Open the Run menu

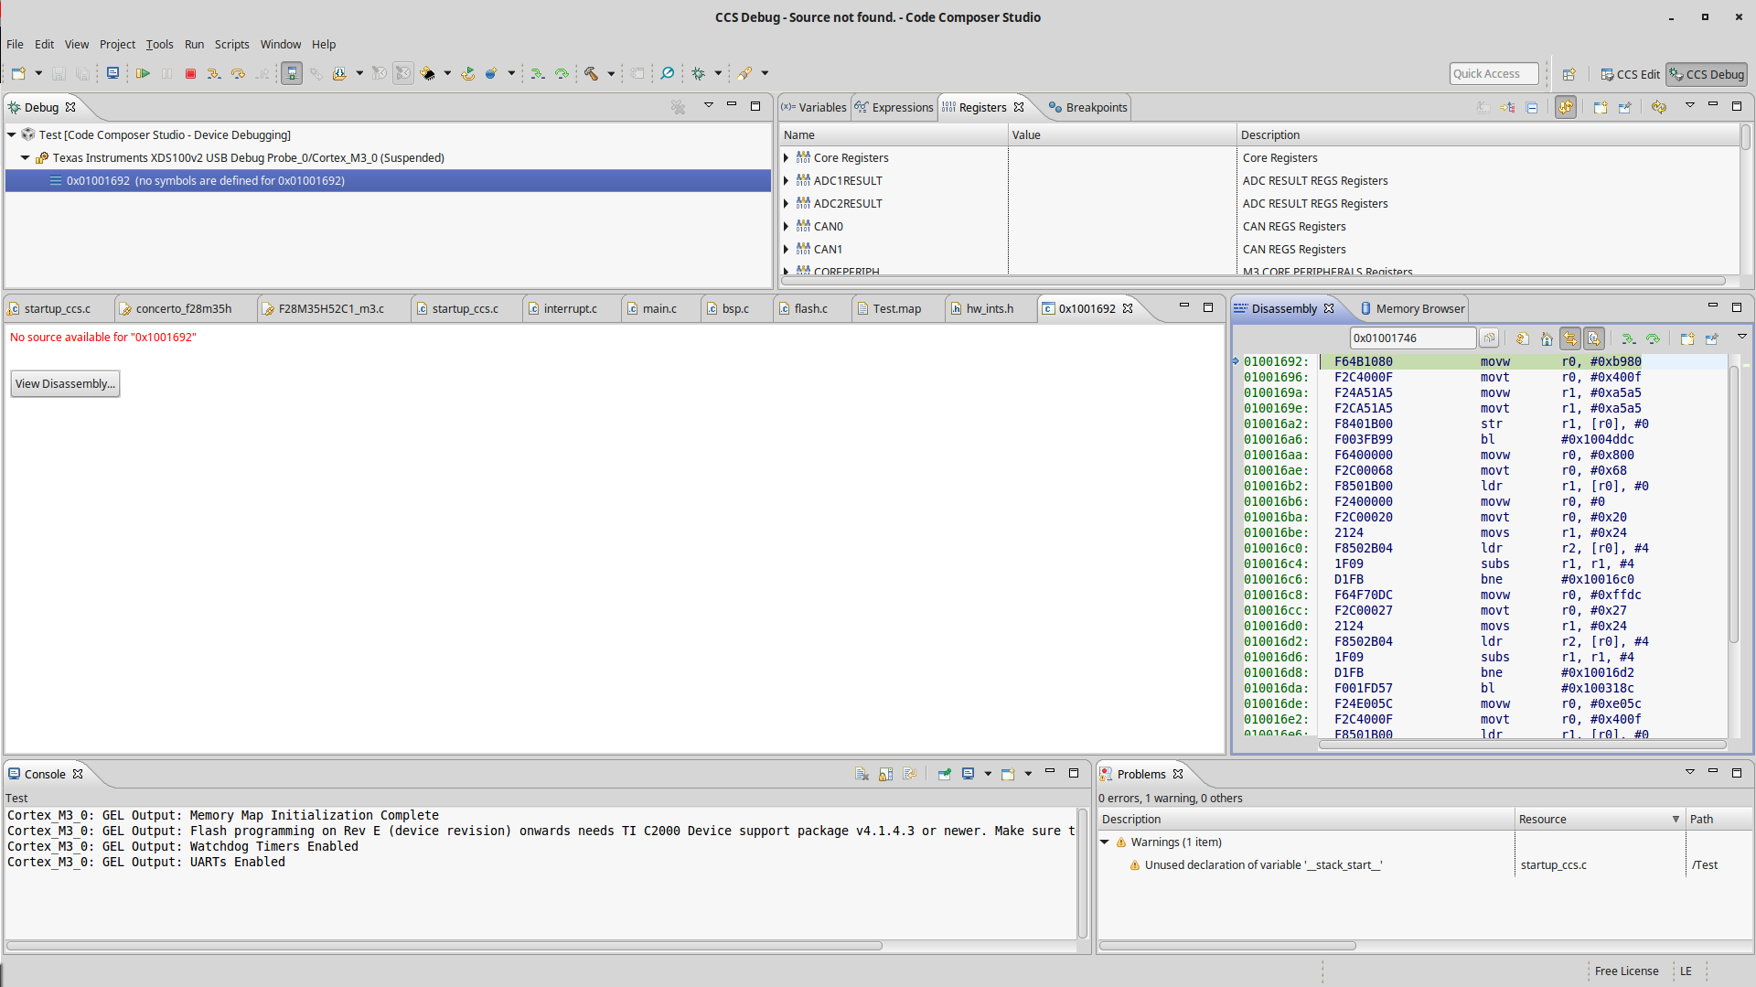[194, 44]
